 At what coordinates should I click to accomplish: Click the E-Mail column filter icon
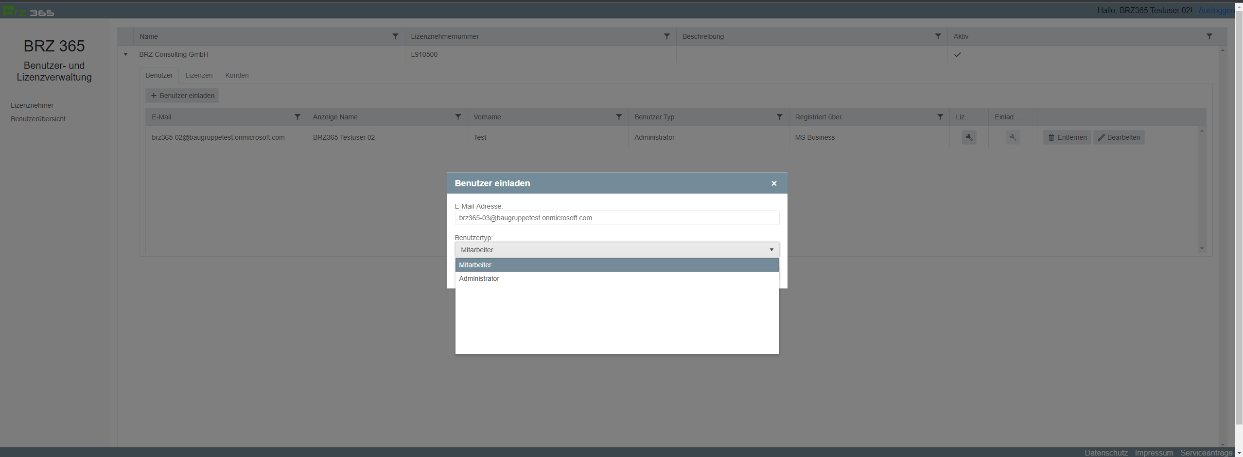point(298,117)
